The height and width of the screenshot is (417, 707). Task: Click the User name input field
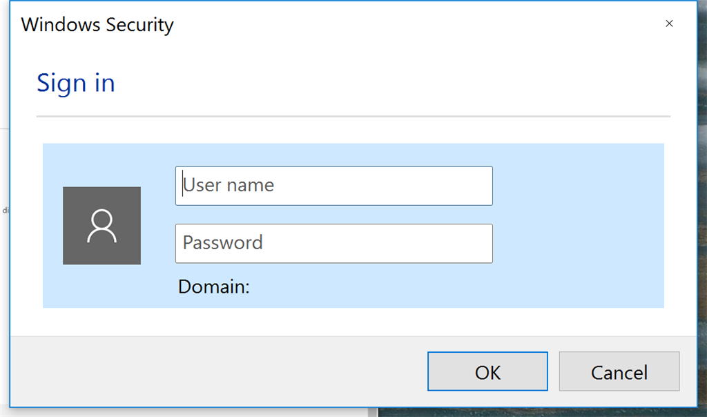coord(333,186)
